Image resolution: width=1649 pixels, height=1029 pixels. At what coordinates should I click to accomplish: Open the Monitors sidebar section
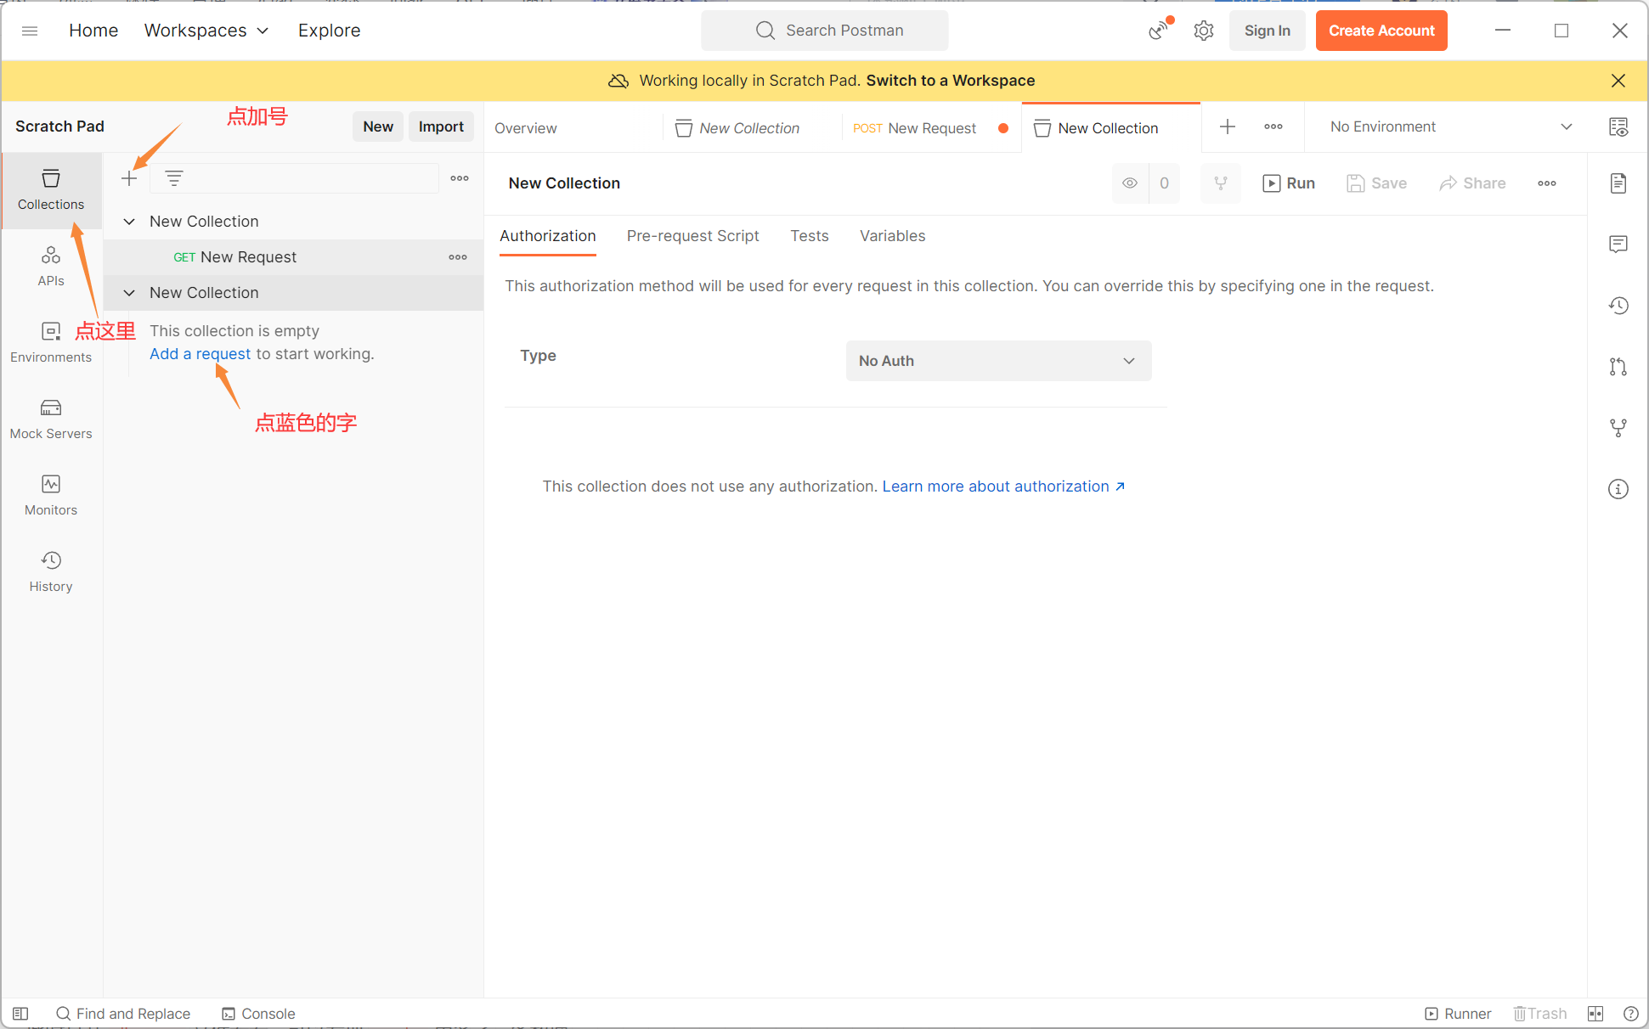(51, 495)
